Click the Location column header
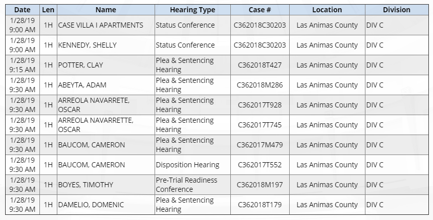Viewport: 433px width, 220px height. point(327,10)
